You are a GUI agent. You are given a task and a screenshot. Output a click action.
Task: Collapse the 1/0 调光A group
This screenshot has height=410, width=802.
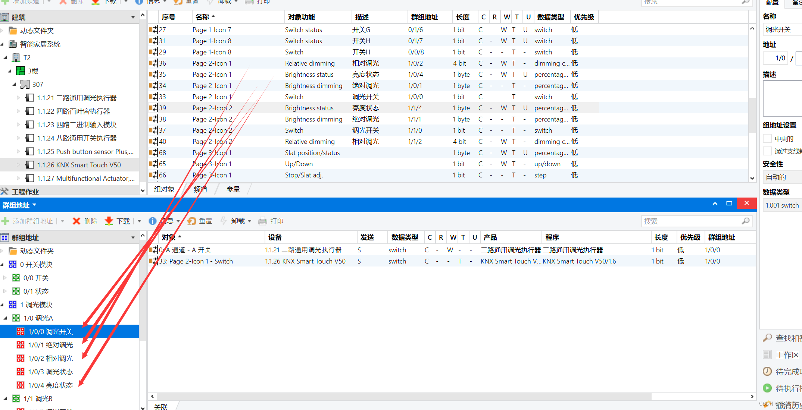tap(5, 318)
